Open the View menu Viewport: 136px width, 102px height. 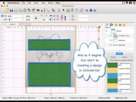pyautogui.click(x=43, y=3)
